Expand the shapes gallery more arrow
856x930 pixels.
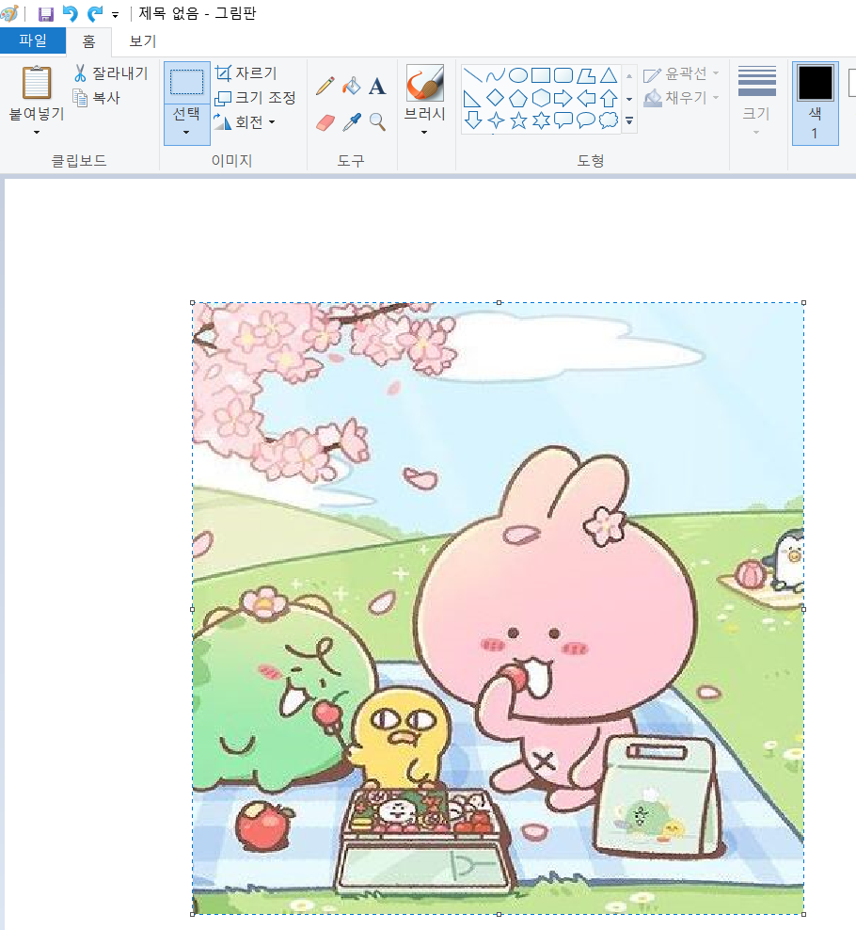tap(629, 121)
